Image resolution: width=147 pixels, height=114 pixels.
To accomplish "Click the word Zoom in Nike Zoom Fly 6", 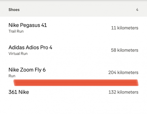I will [27, 70].
